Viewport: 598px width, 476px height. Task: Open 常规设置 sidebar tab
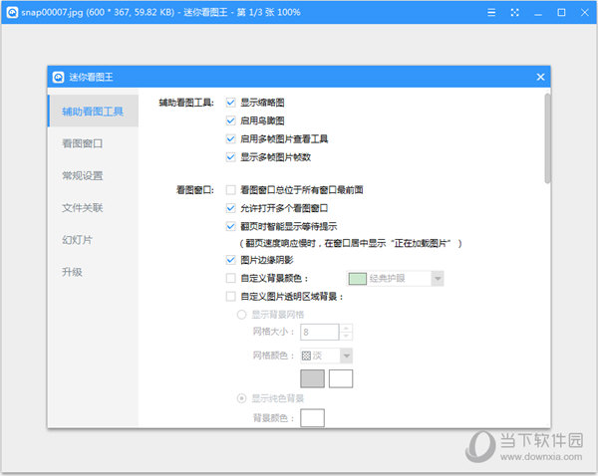coord(93,175)
